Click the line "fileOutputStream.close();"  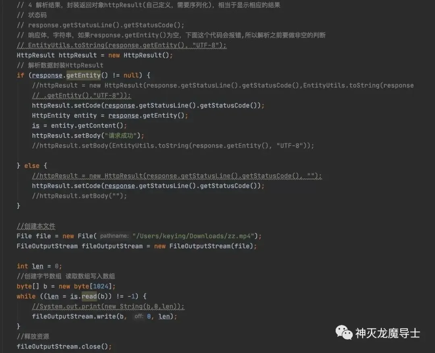coord(64,346)
